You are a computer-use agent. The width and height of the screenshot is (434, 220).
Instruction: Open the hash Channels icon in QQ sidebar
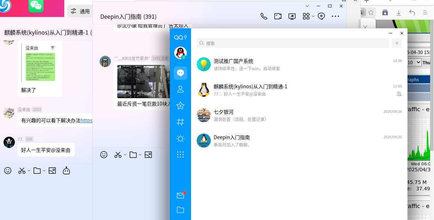tap(180, 122)
